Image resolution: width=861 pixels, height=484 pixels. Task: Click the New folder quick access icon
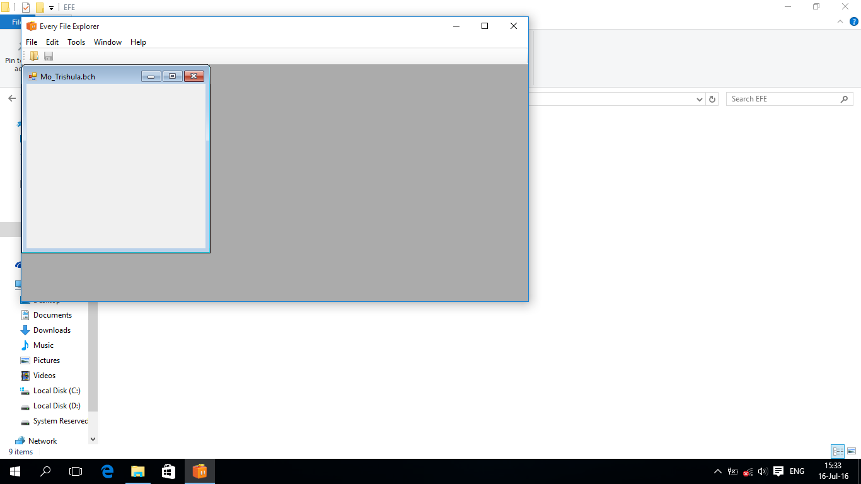(40, 8)
